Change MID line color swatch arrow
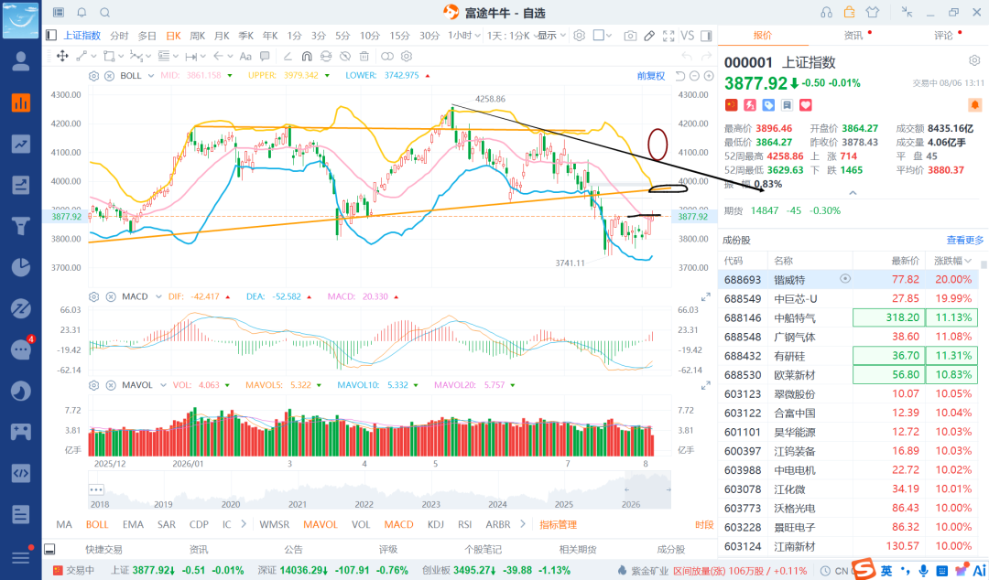Image resolution: width=989 pixels, height=580 pixels. point(230,76)
